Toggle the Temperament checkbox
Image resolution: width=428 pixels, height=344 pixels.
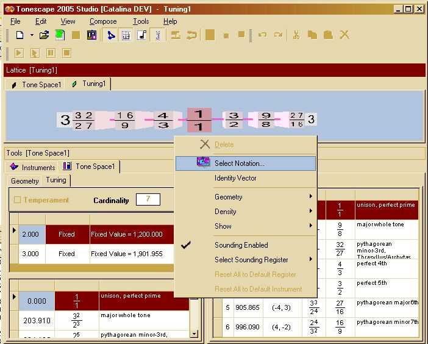click(x=17, y=200)
